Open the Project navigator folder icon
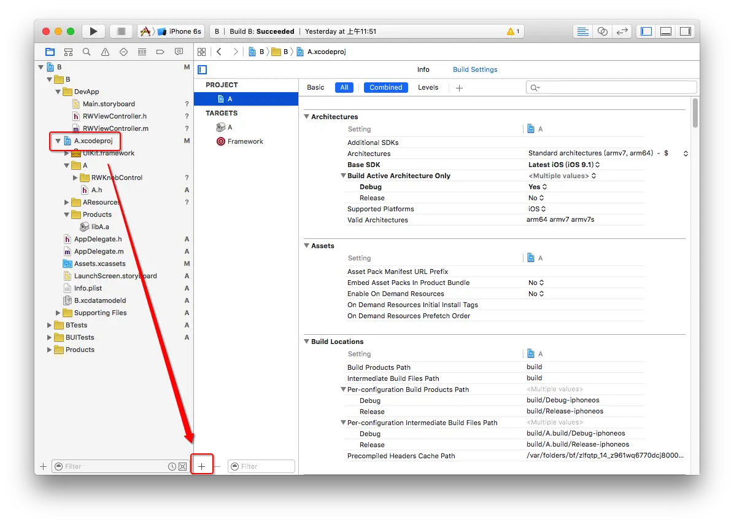The height and width of the screenshot is (524, 734). [x=50, y=52]
